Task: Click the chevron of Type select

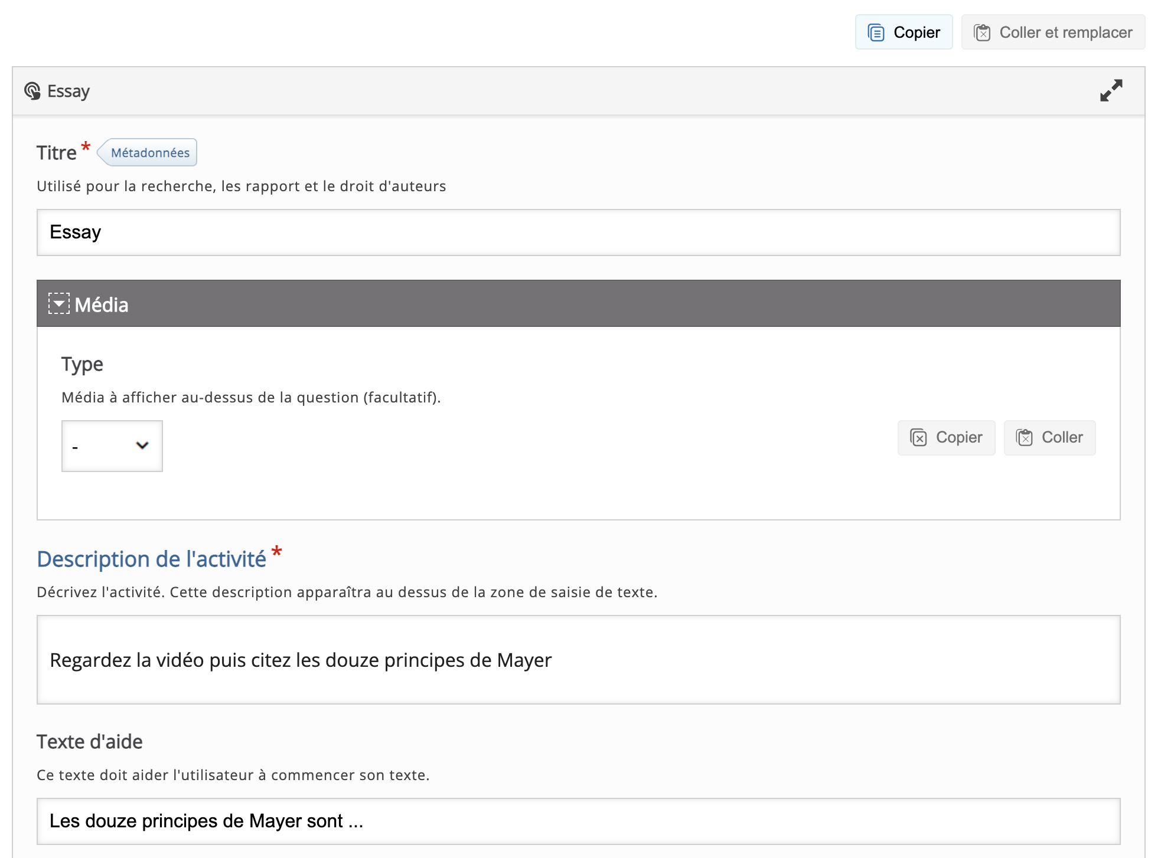Action: click(142, 446)
